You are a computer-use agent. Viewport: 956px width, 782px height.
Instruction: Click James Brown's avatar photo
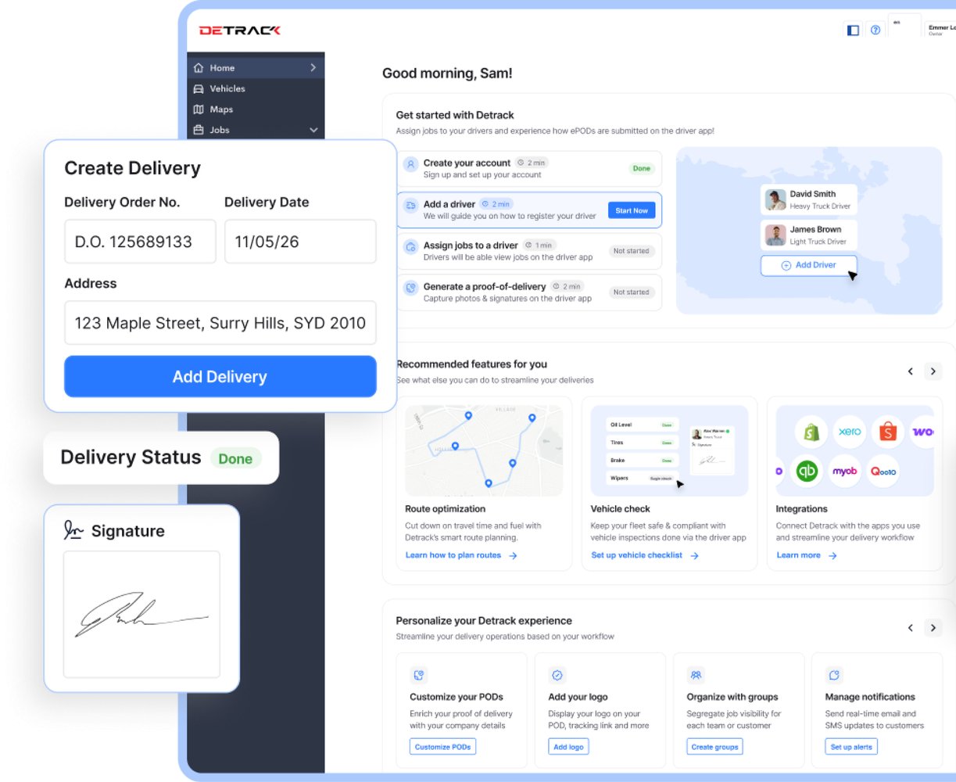[775, 235]
